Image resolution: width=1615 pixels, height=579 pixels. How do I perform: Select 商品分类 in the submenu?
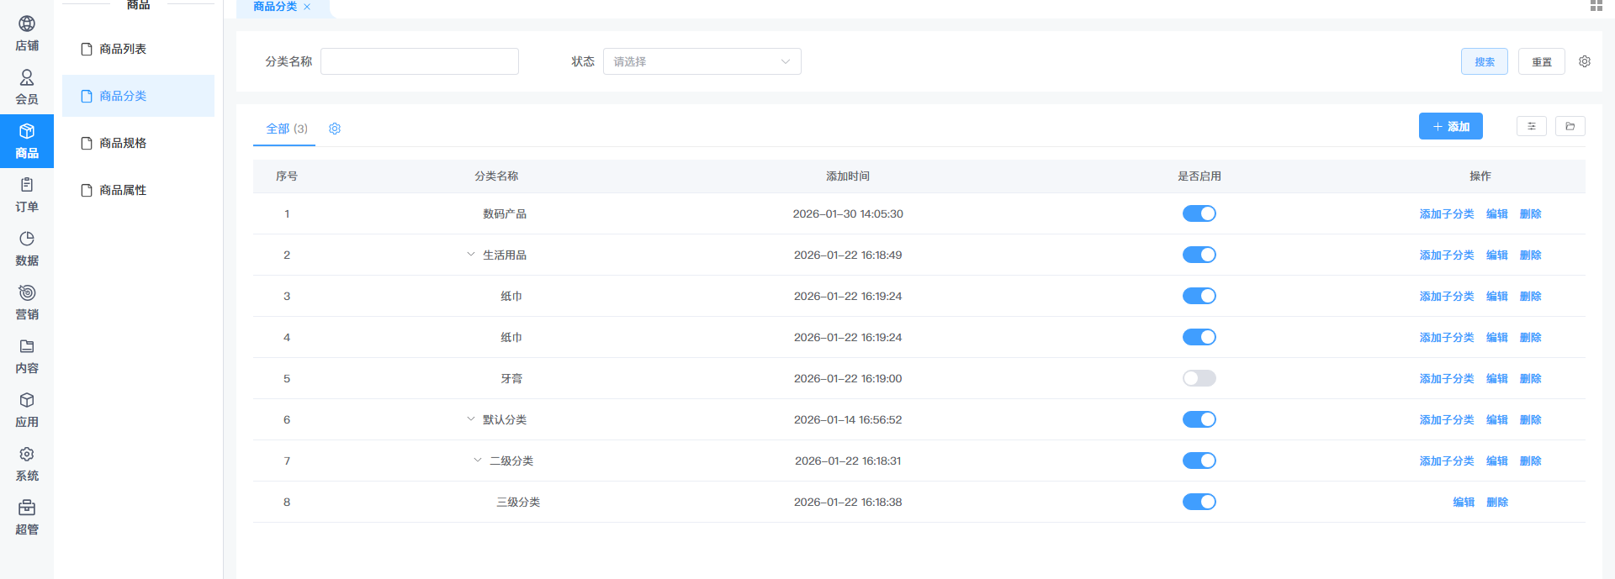point(138,96)
